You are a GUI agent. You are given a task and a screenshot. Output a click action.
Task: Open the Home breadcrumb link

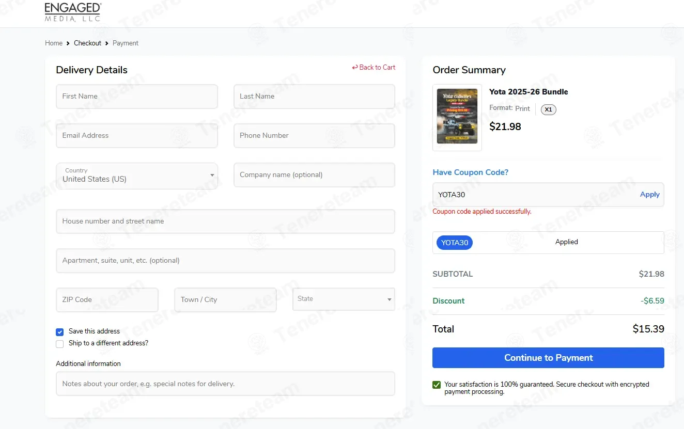[x=54, y=43]
